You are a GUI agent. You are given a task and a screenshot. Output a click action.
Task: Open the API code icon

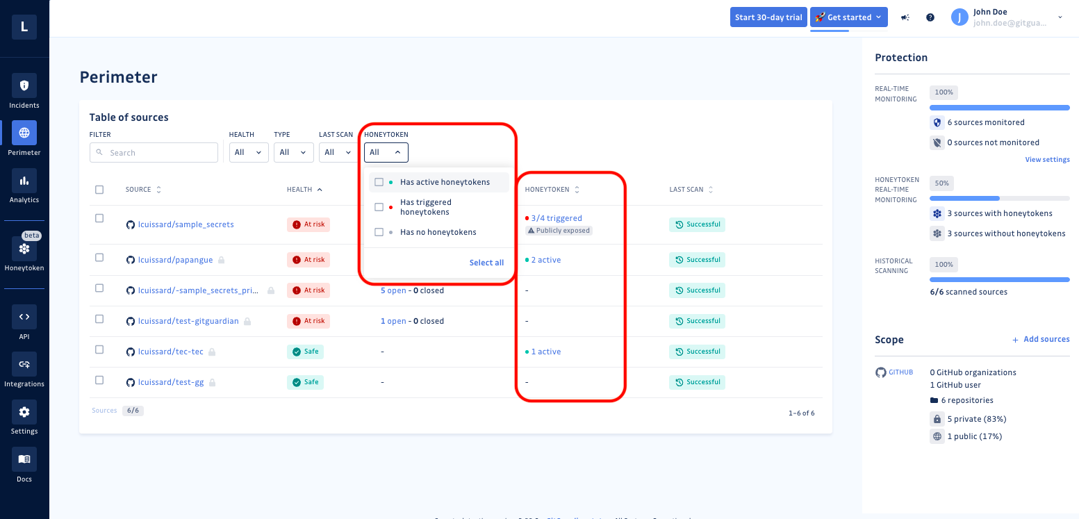tap(24, 317)
